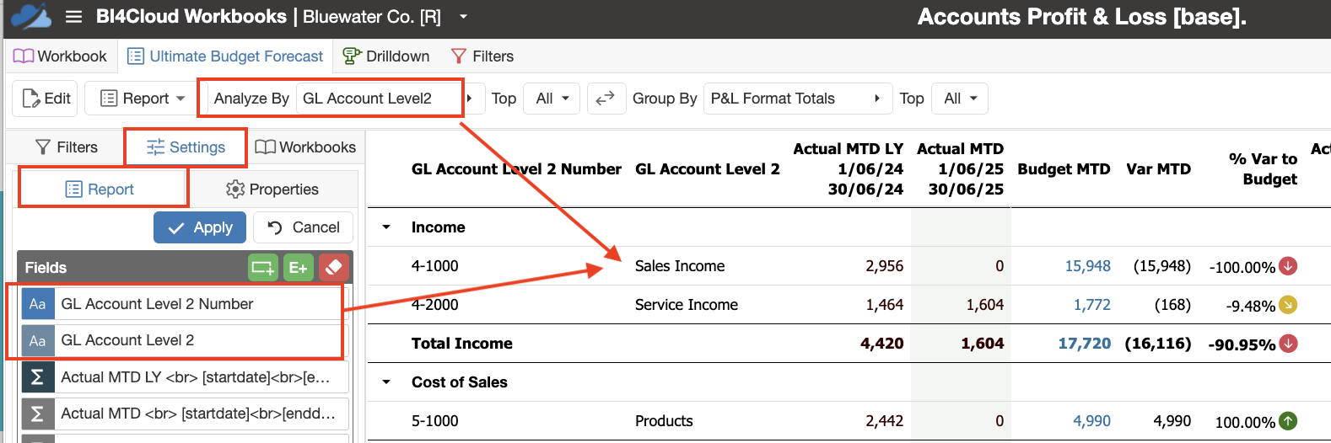The width and height of the screenshot is (1331, 443).
Task: Open the company selector dropdown arrow
Action: coord(463,16)
